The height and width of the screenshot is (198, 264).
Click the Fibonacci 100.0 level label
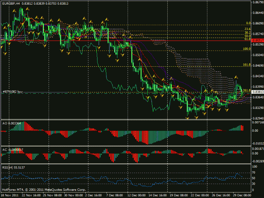pos(247,49)
